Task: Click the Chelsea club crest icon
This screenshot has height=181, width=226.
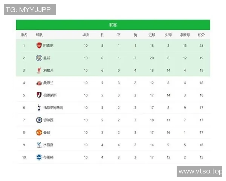Action: 39,120
